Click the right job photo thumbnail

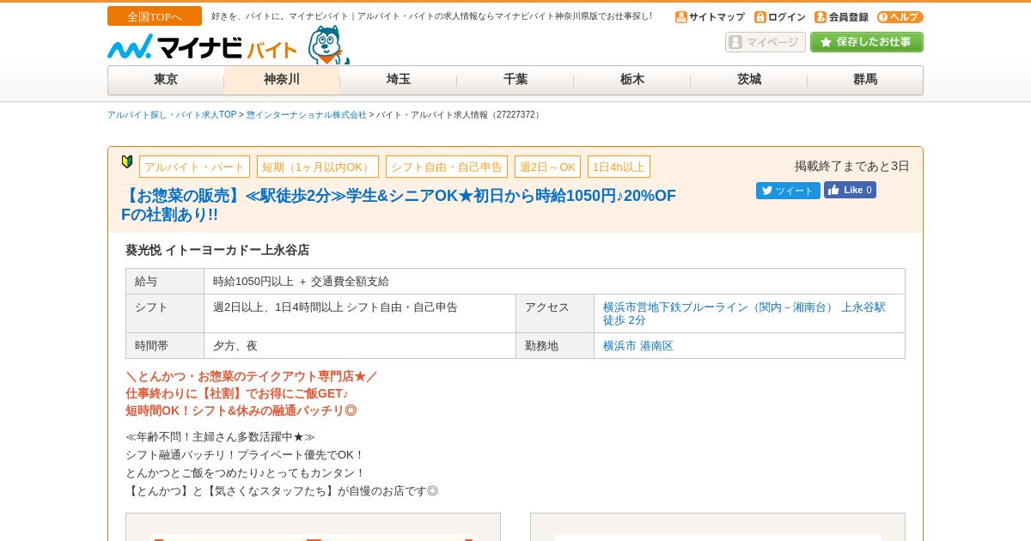tap(717, 527)
